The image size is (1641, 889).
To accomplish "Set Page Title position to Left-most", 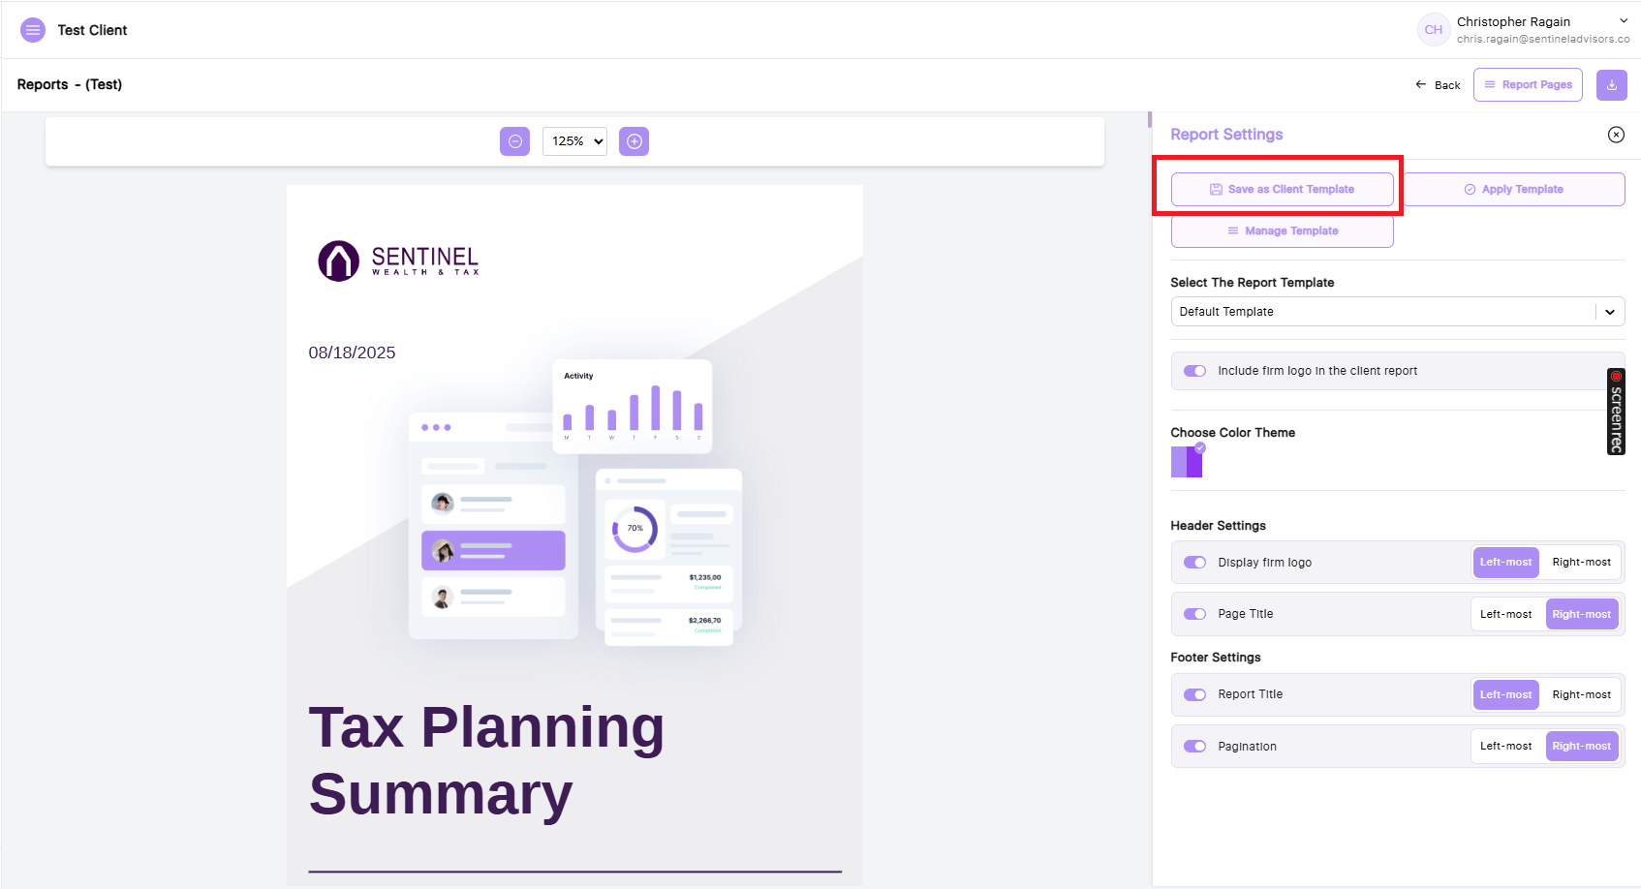I will click(x=1505, y=614).
